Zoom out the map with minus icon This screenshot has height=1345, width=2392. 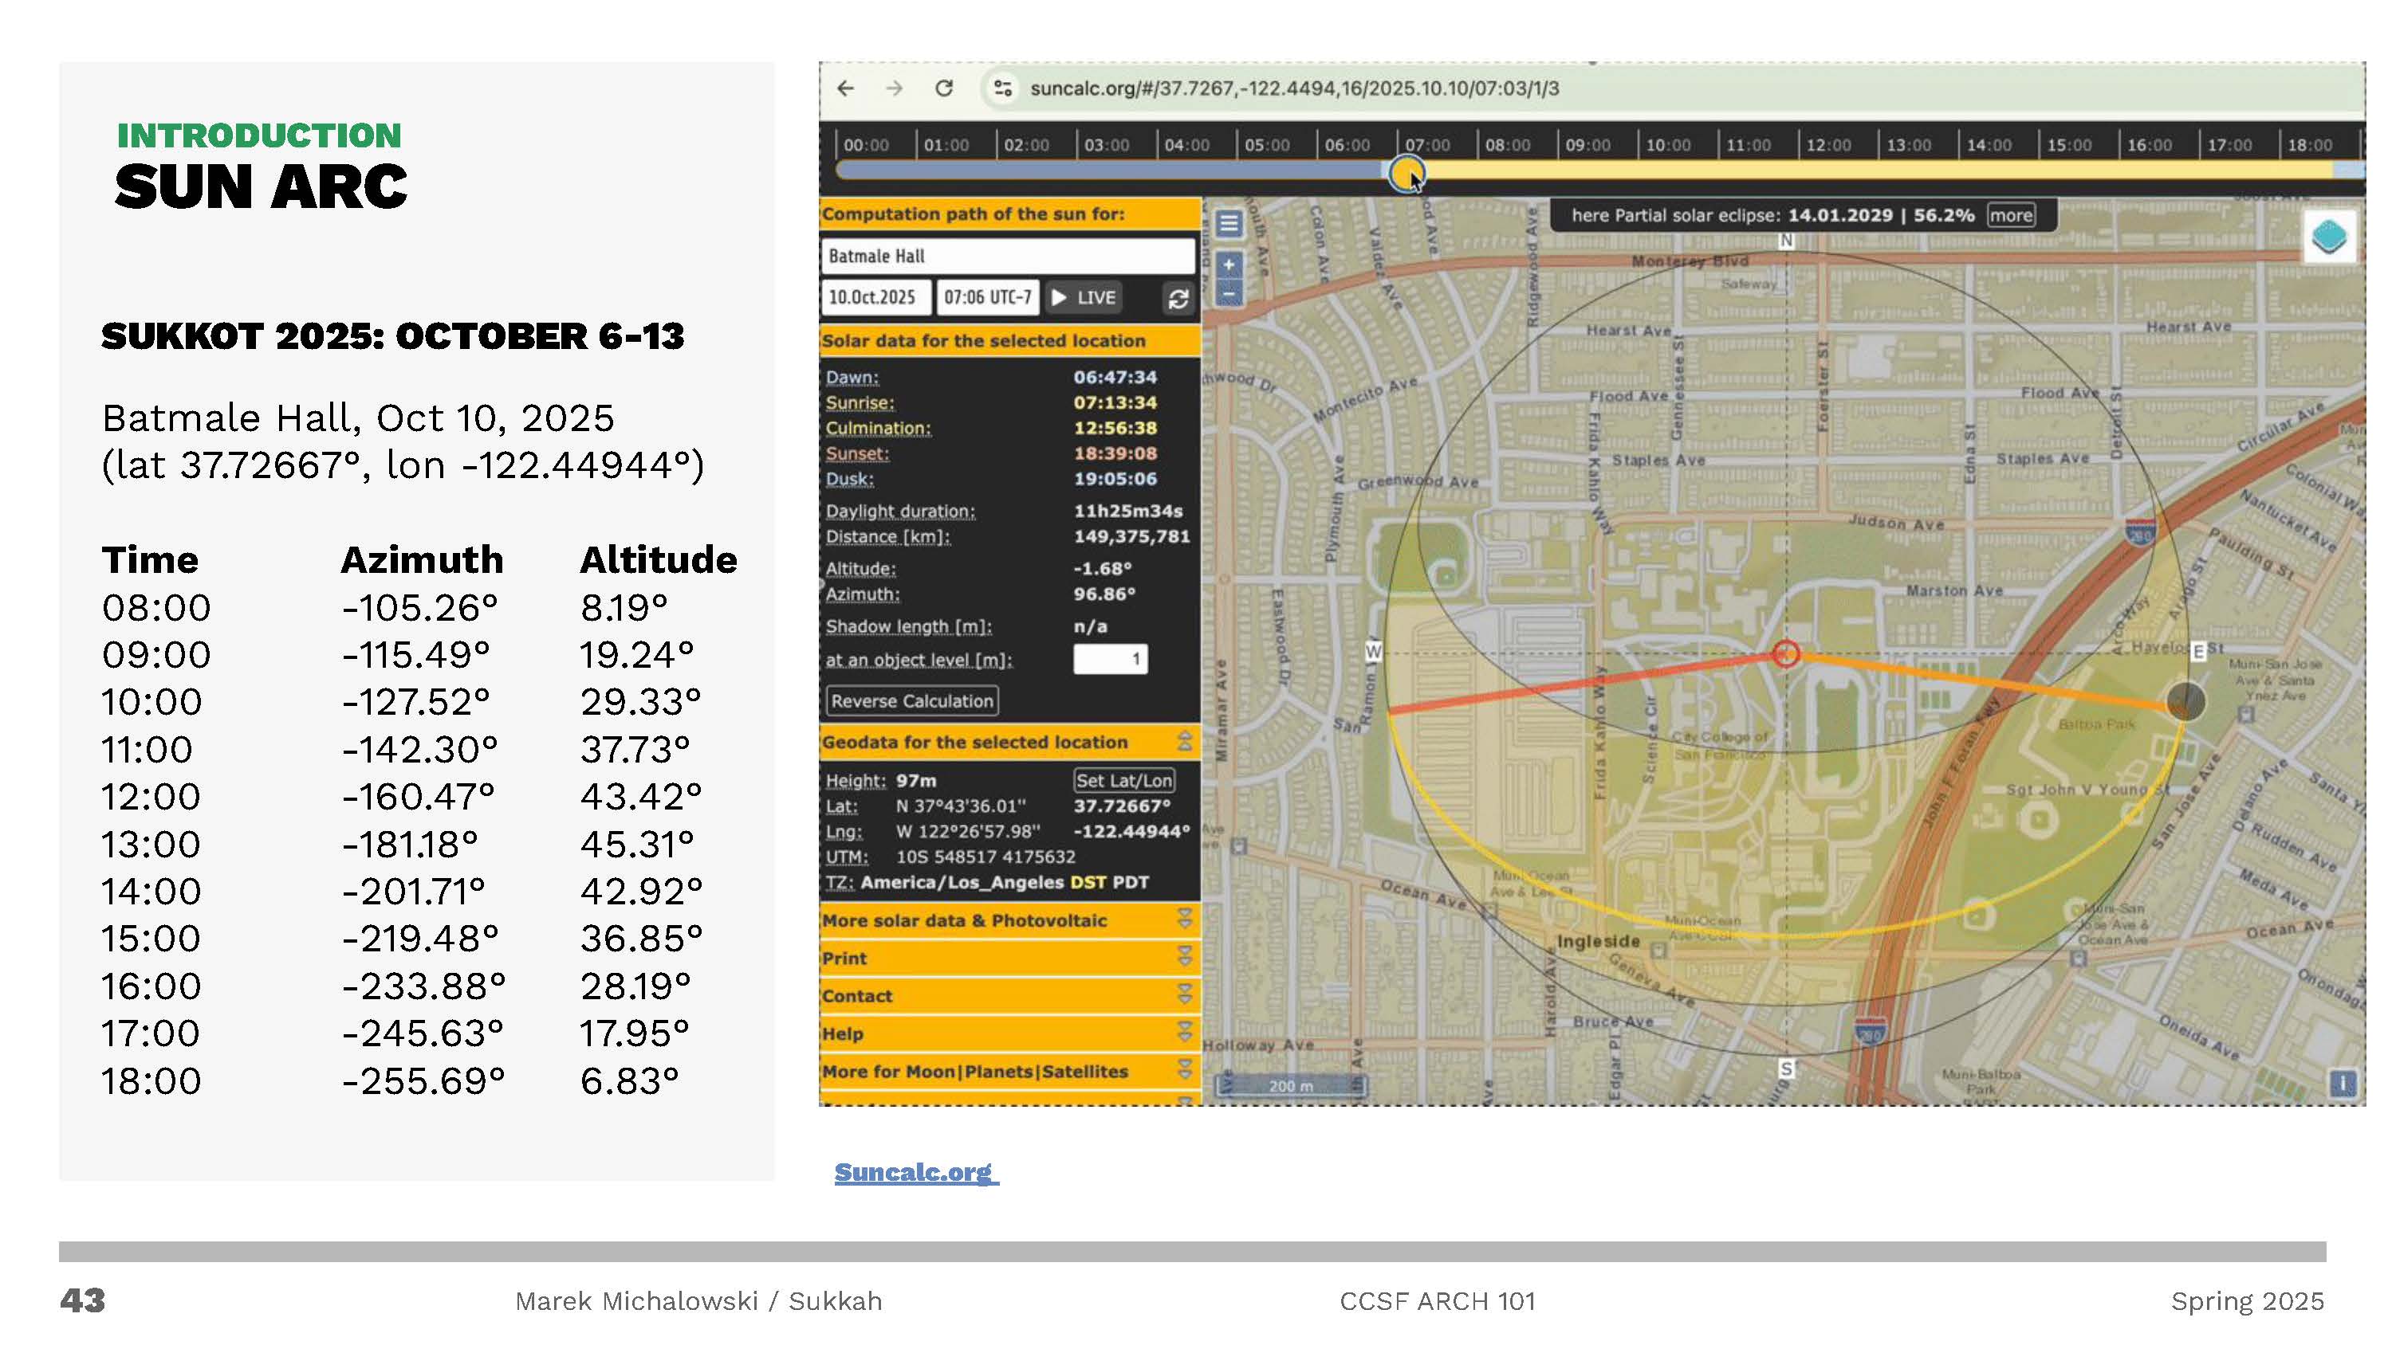pos(1229,294)
